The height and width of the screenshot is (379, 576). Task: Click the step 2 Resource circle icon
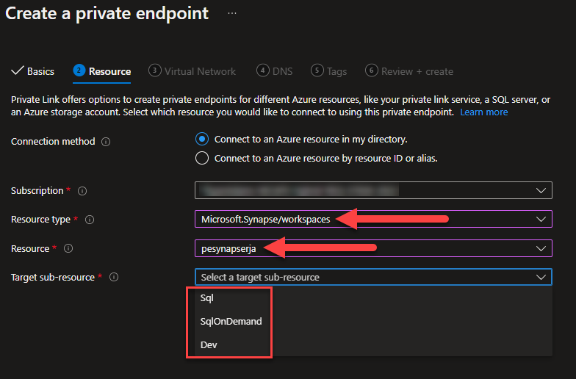pos(79,71)
